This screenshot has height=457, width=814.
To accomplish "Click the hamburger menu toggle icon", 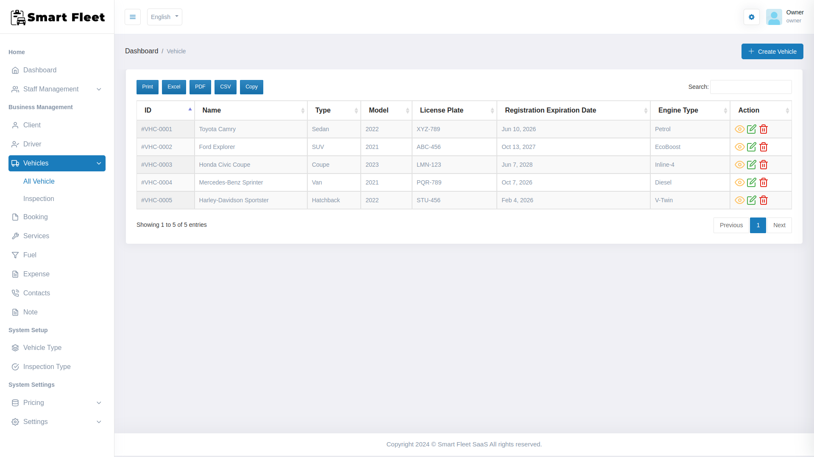I will (132, 17).
